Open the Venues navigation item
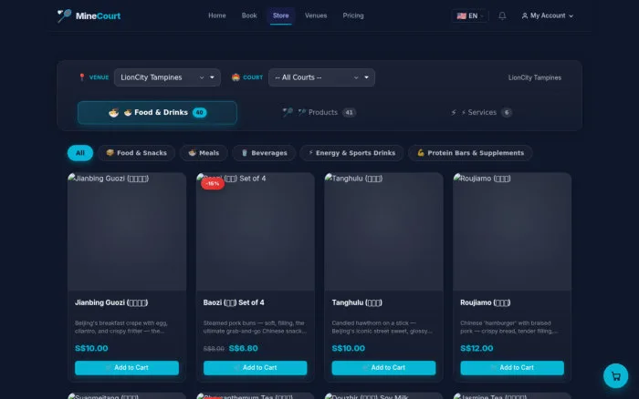This screenshot has width=639, height=399. pos(316,15)
